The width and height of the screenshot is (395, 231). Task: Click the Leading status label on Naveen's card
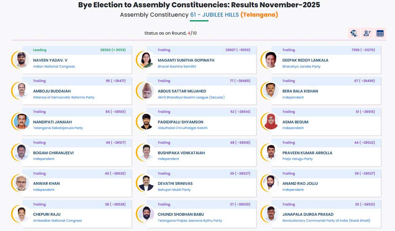point(39,50)
